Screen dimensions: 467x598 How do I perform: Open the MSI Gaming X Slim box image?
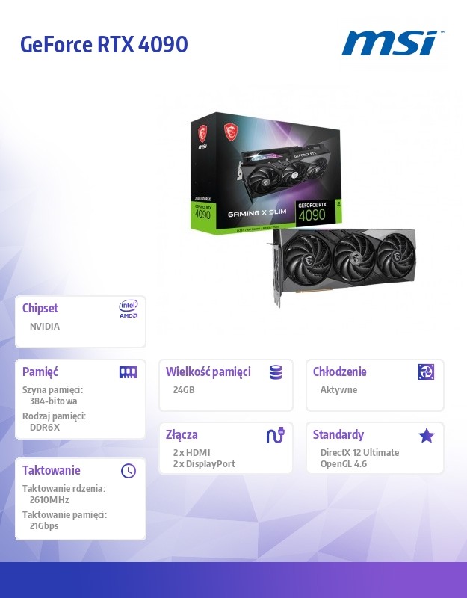[x=266, y=173]
